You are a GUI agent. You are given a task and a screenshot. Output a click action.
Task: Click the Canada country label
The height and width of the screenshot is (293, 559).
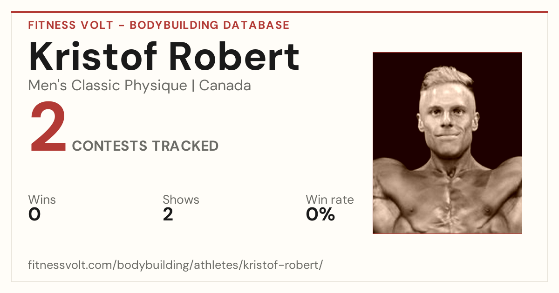pyautogui.click(x=225, y=86)
